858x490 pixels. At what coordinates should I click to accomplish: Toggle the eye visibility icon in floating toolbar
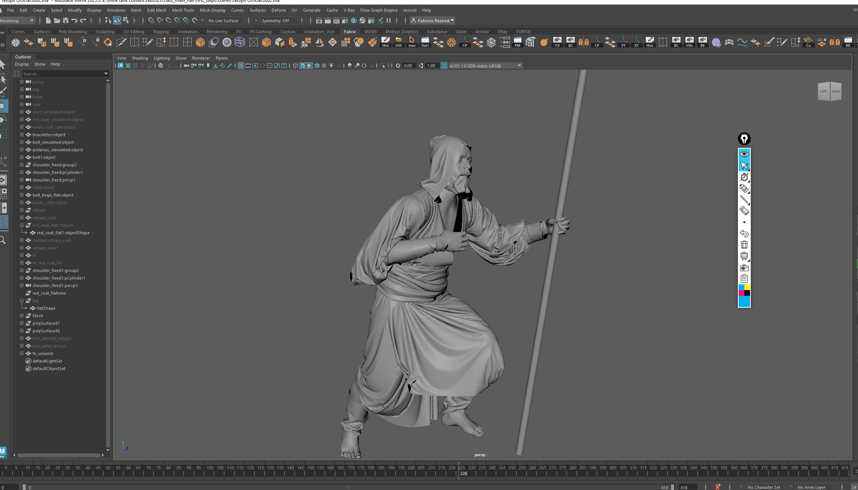tap(744, 154)
